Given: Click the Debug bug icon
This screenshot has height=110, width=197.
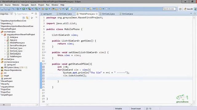Looking at the screenshot, I should [18, 9].
